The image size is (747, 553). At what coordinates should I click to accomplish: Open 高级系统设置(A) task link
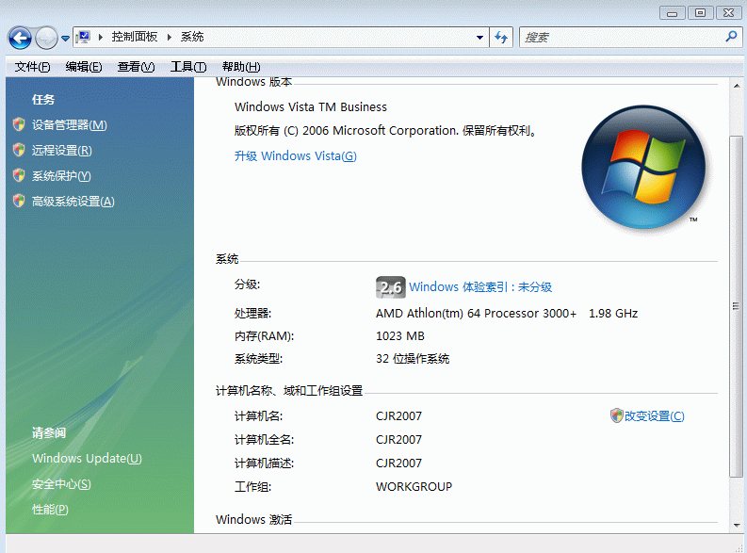[73, 202]
